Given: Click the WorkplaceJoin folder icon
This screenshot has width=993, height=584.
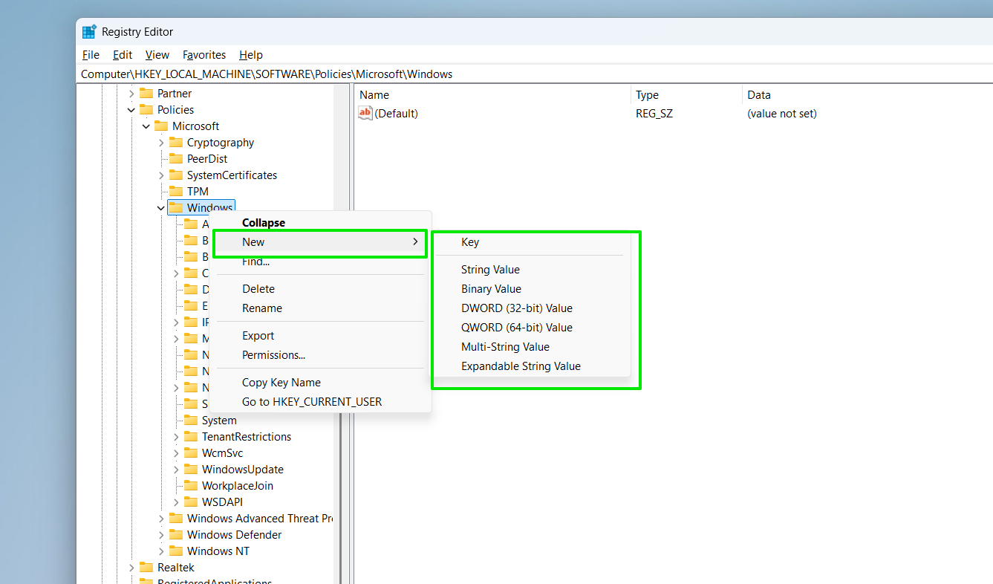Looking at the screenshot, I should (x=191, y=486).
